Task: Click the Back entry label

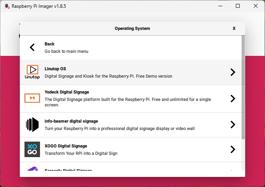Action: 49,44
